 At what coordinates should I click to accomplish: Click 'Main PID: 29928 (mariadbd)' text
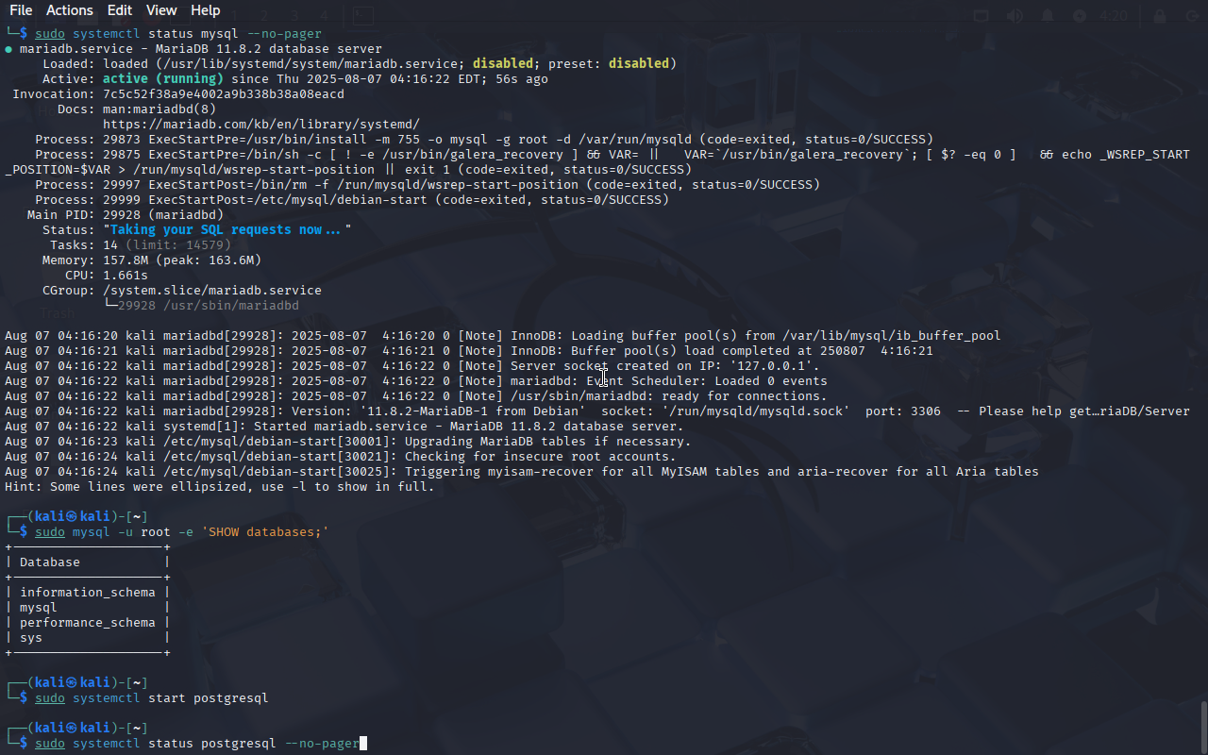126,215
